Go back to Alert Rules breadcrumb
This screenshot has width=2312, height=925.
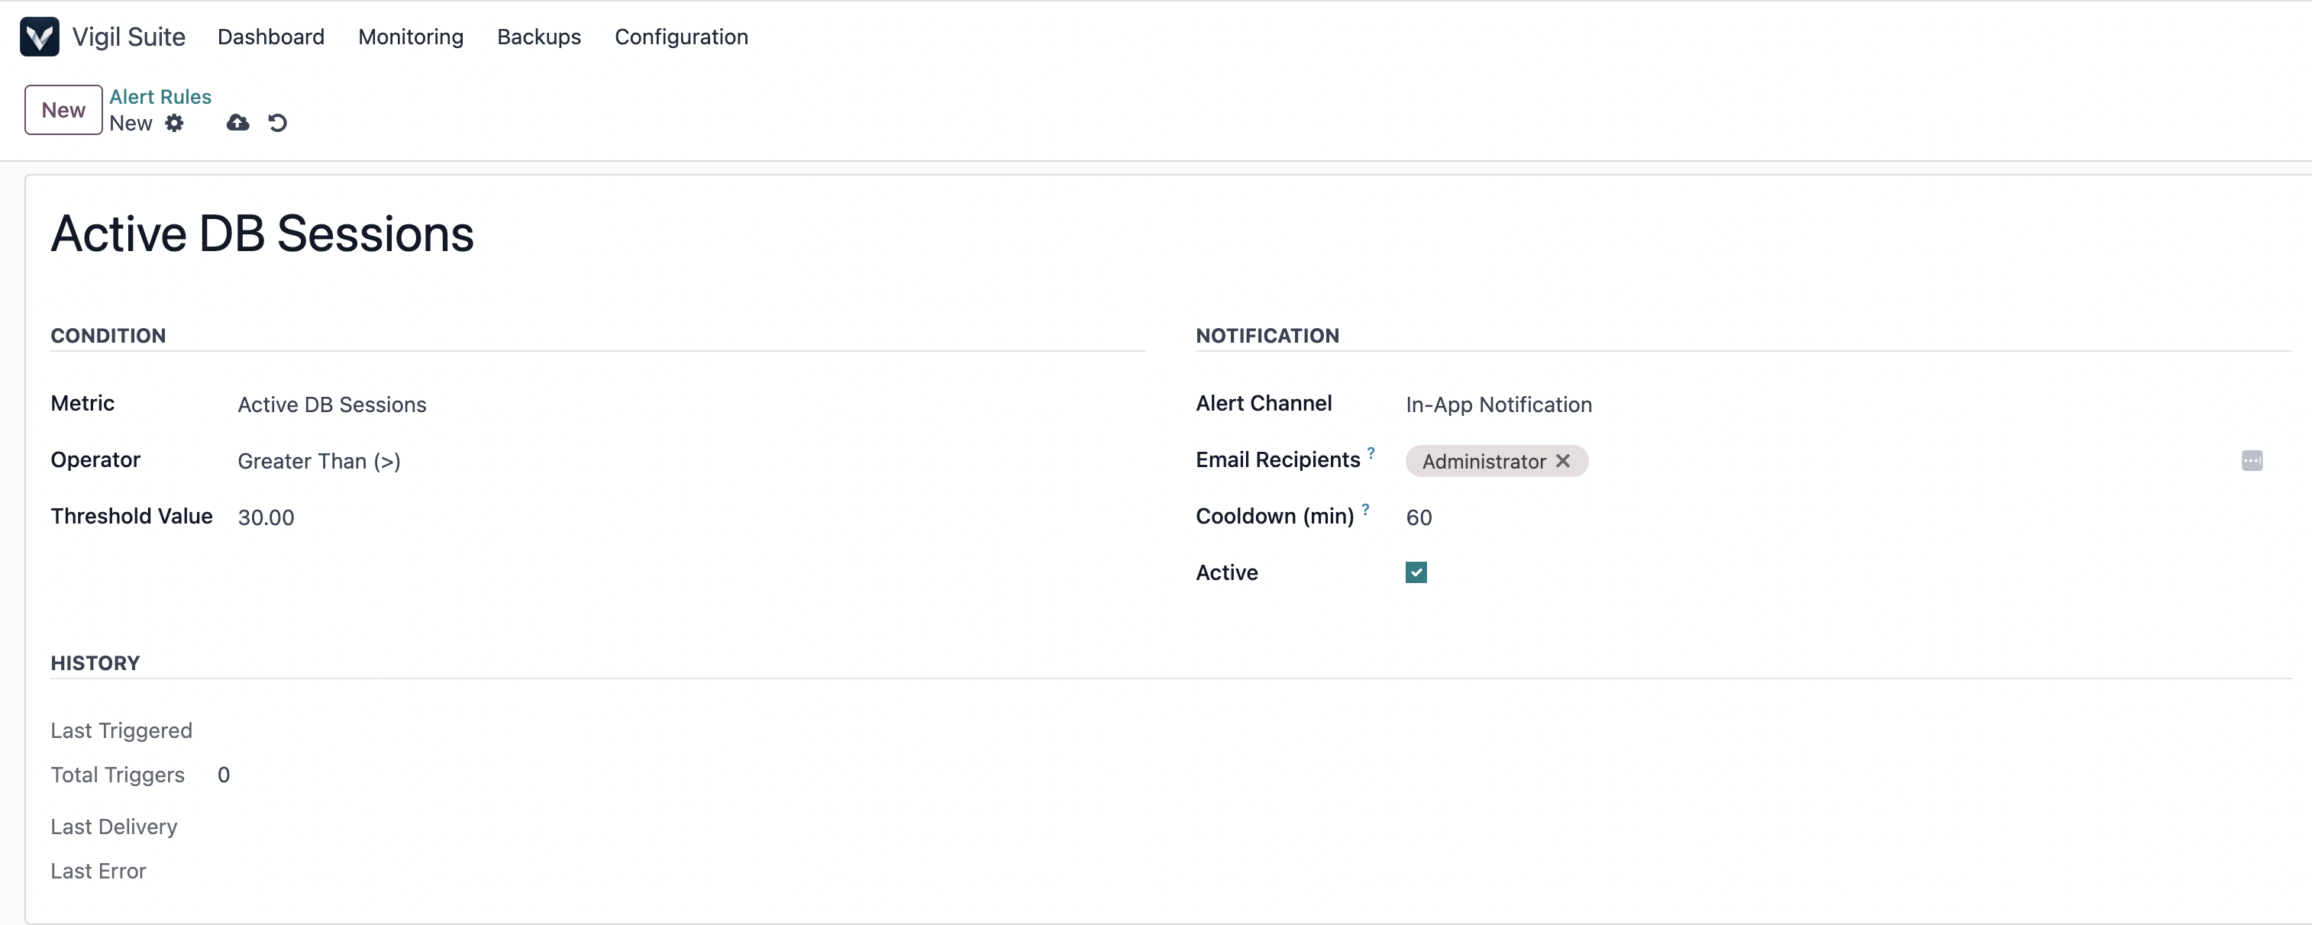click(x=160, y=97)
